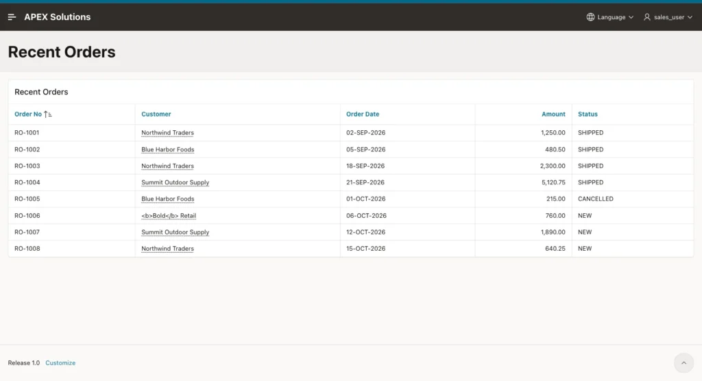Open Northwind Traders link in row RO-1001
The image size is (702, 381).
(x=167, y=132)
